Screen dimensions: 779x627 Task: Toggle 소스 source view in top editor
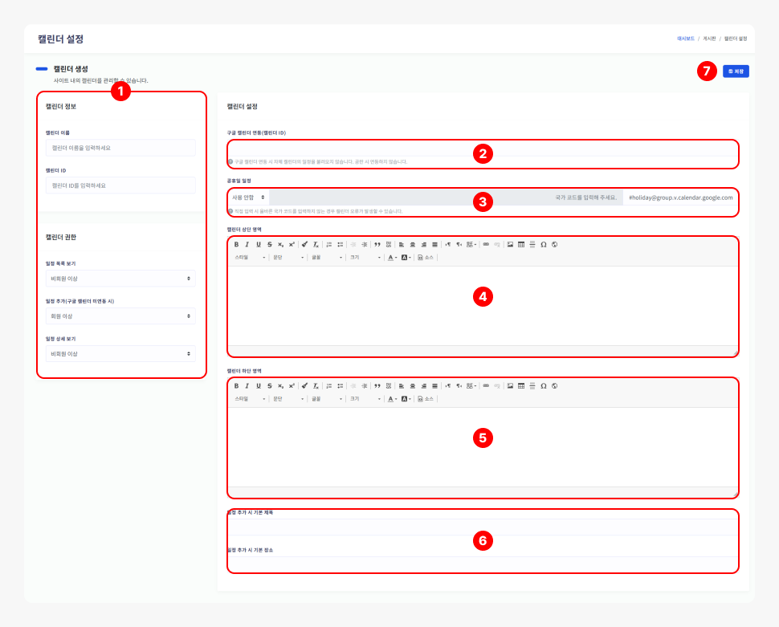pos(426,258)
